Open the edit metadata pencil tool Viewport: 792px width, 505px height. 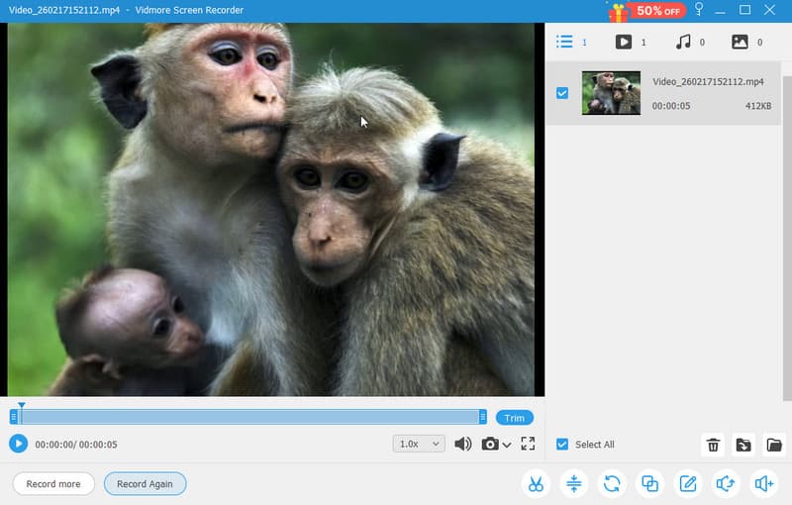[688, 484]
